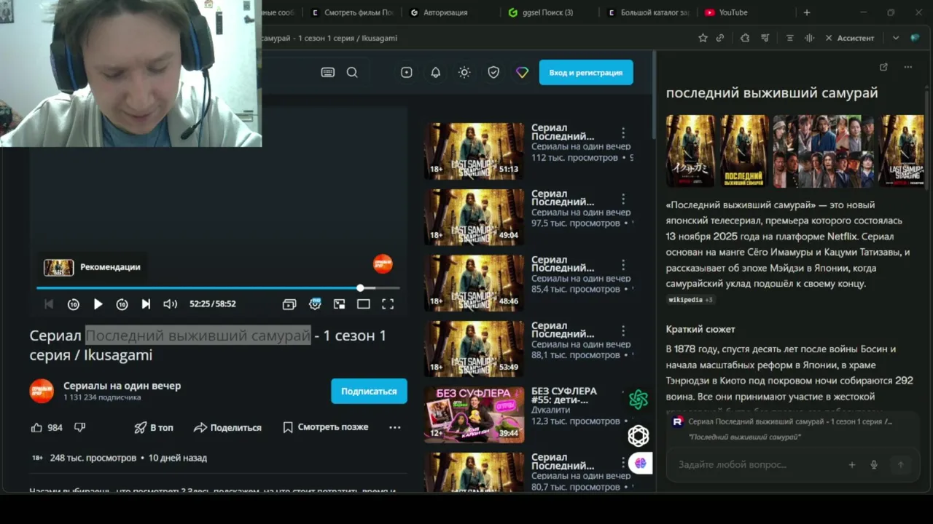The height and width of the screenshot is (524, 933).
Task: Click the microphone voice input icon
Action: pyautogui.click(x=874, y=464)
